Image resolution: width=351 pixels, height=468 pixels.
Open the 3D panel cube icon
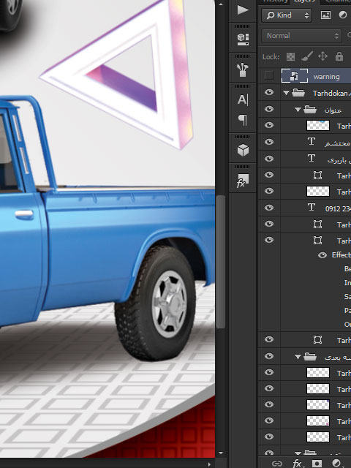pyautogui.click(x=243, y=150)
